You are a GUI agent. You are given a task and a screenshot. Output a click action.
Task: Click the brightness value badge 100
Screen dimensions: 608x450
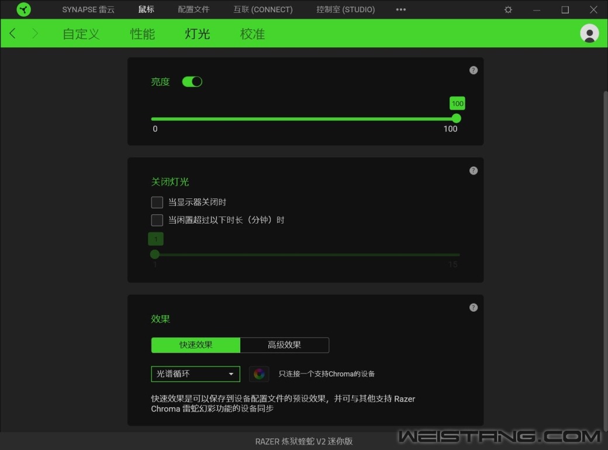point(458,103)
